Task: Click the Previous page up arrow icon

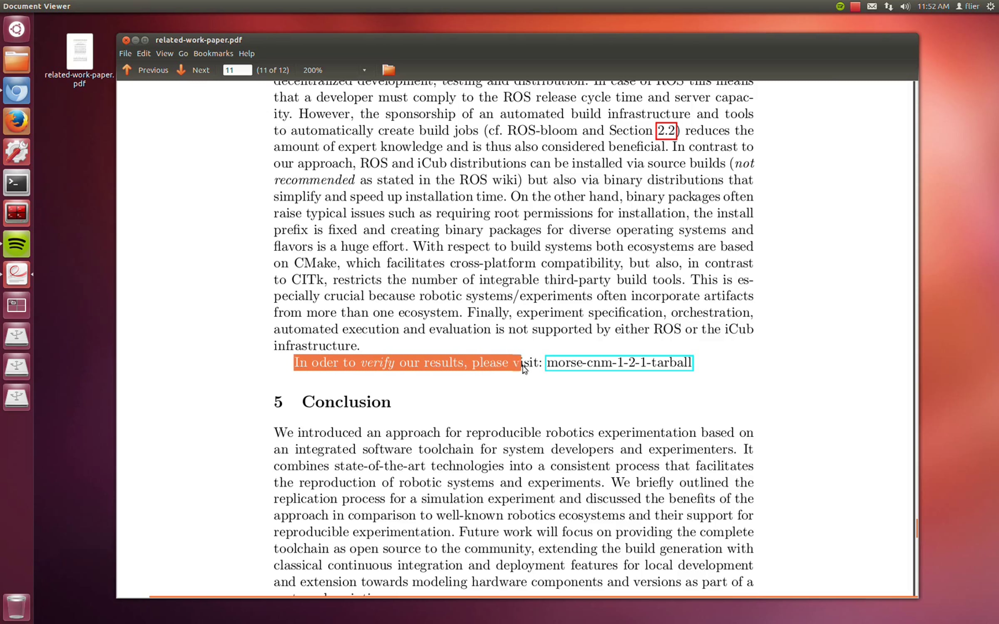Action: pyautogui.click(x=127, y=70)
